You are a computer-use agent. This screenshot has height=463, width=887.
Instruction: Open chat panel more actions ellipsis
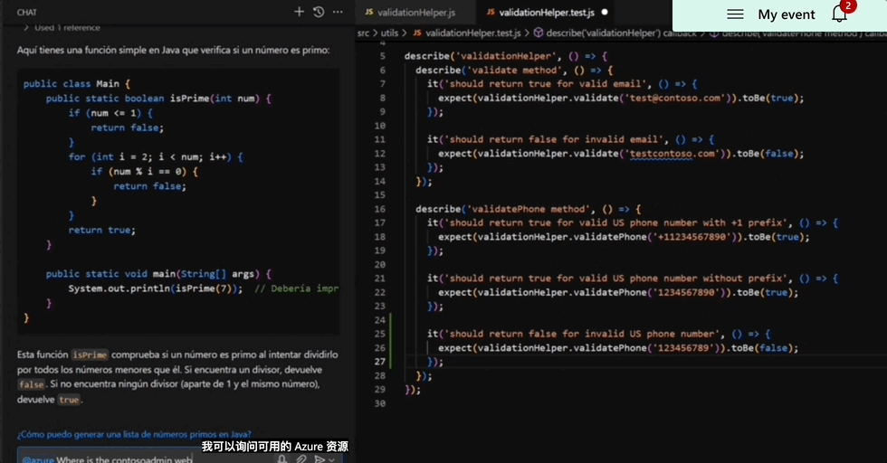pos(338,12)
